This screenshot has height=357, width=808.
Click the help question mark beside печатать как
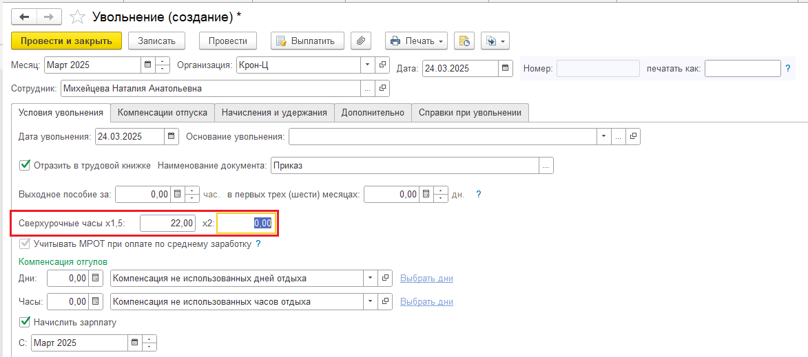tap(787, 68)
